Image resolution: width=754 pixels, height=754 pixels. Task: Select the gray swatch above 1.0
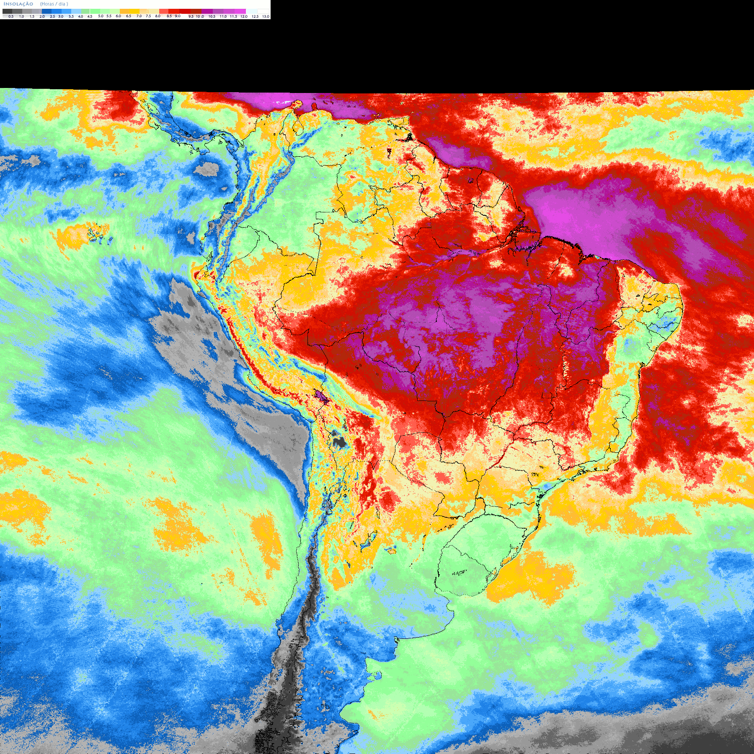coord(17,11)
